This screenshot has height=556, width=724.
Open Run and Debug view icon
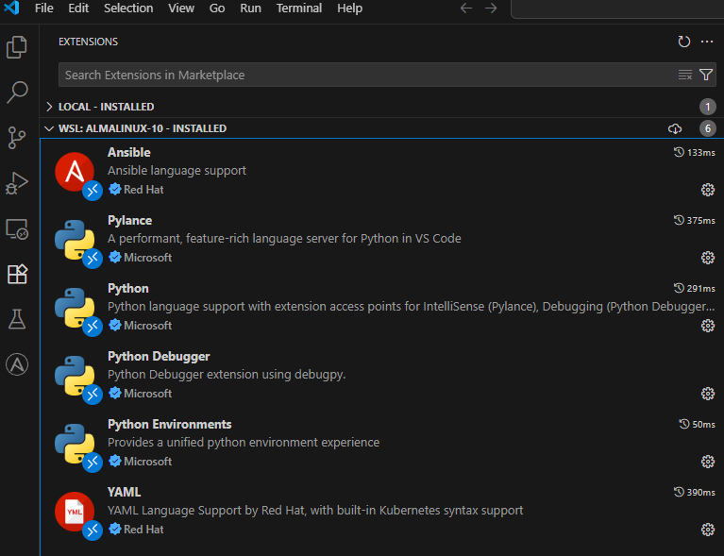pyautogui.click(x=17, y=183)
